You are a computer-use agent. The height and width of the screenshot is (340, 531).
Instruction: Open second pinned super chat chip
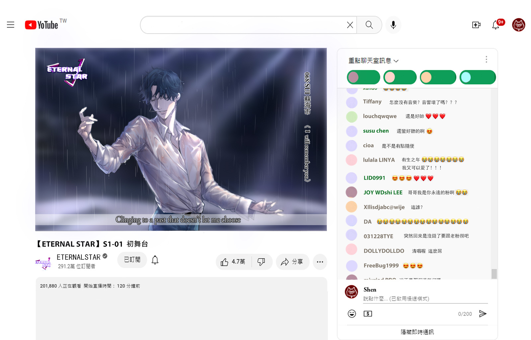click(400, 77)
